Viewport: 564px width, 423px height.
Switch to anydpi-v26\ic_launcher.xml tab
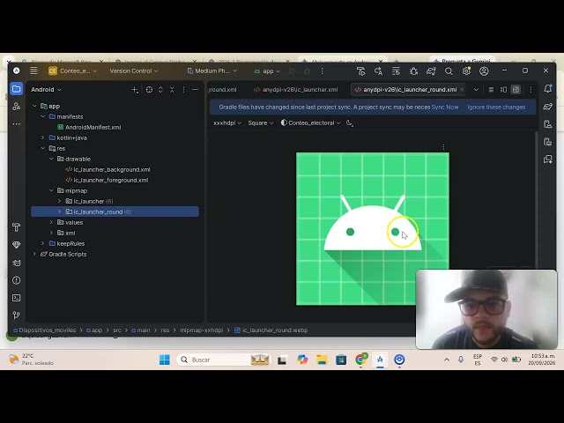point(296,90)
